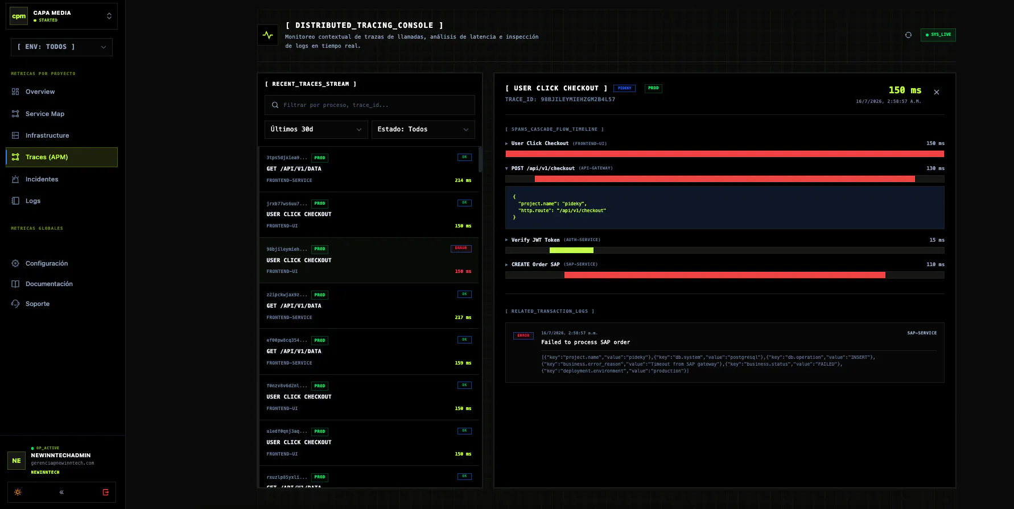Click the Soporte headset icon

[15, 304]
